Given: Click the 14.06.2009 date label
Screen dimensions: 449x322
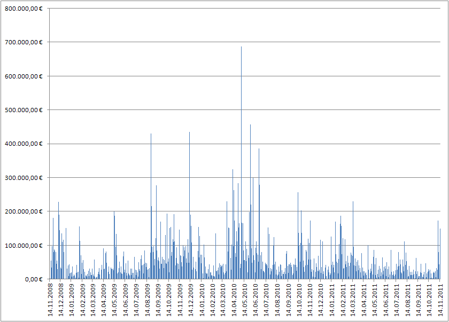Looking at the screenshot, I should click(126, 300).
